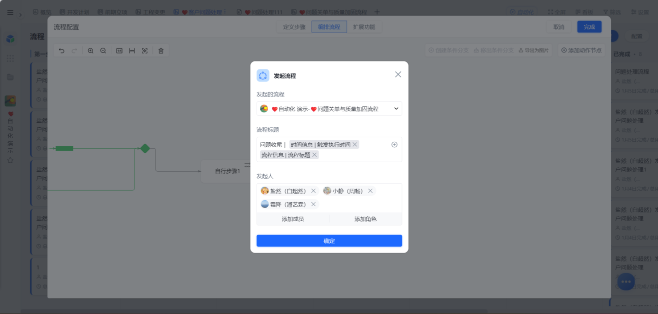This screenshot has width=658, height=314.
Task: Switch to 定义步骤 tab
Action: (x=294, y=27)
